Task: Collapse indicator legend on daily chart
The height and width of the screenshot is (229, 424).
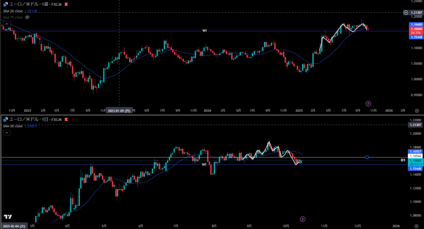Action: click(7, 133)
